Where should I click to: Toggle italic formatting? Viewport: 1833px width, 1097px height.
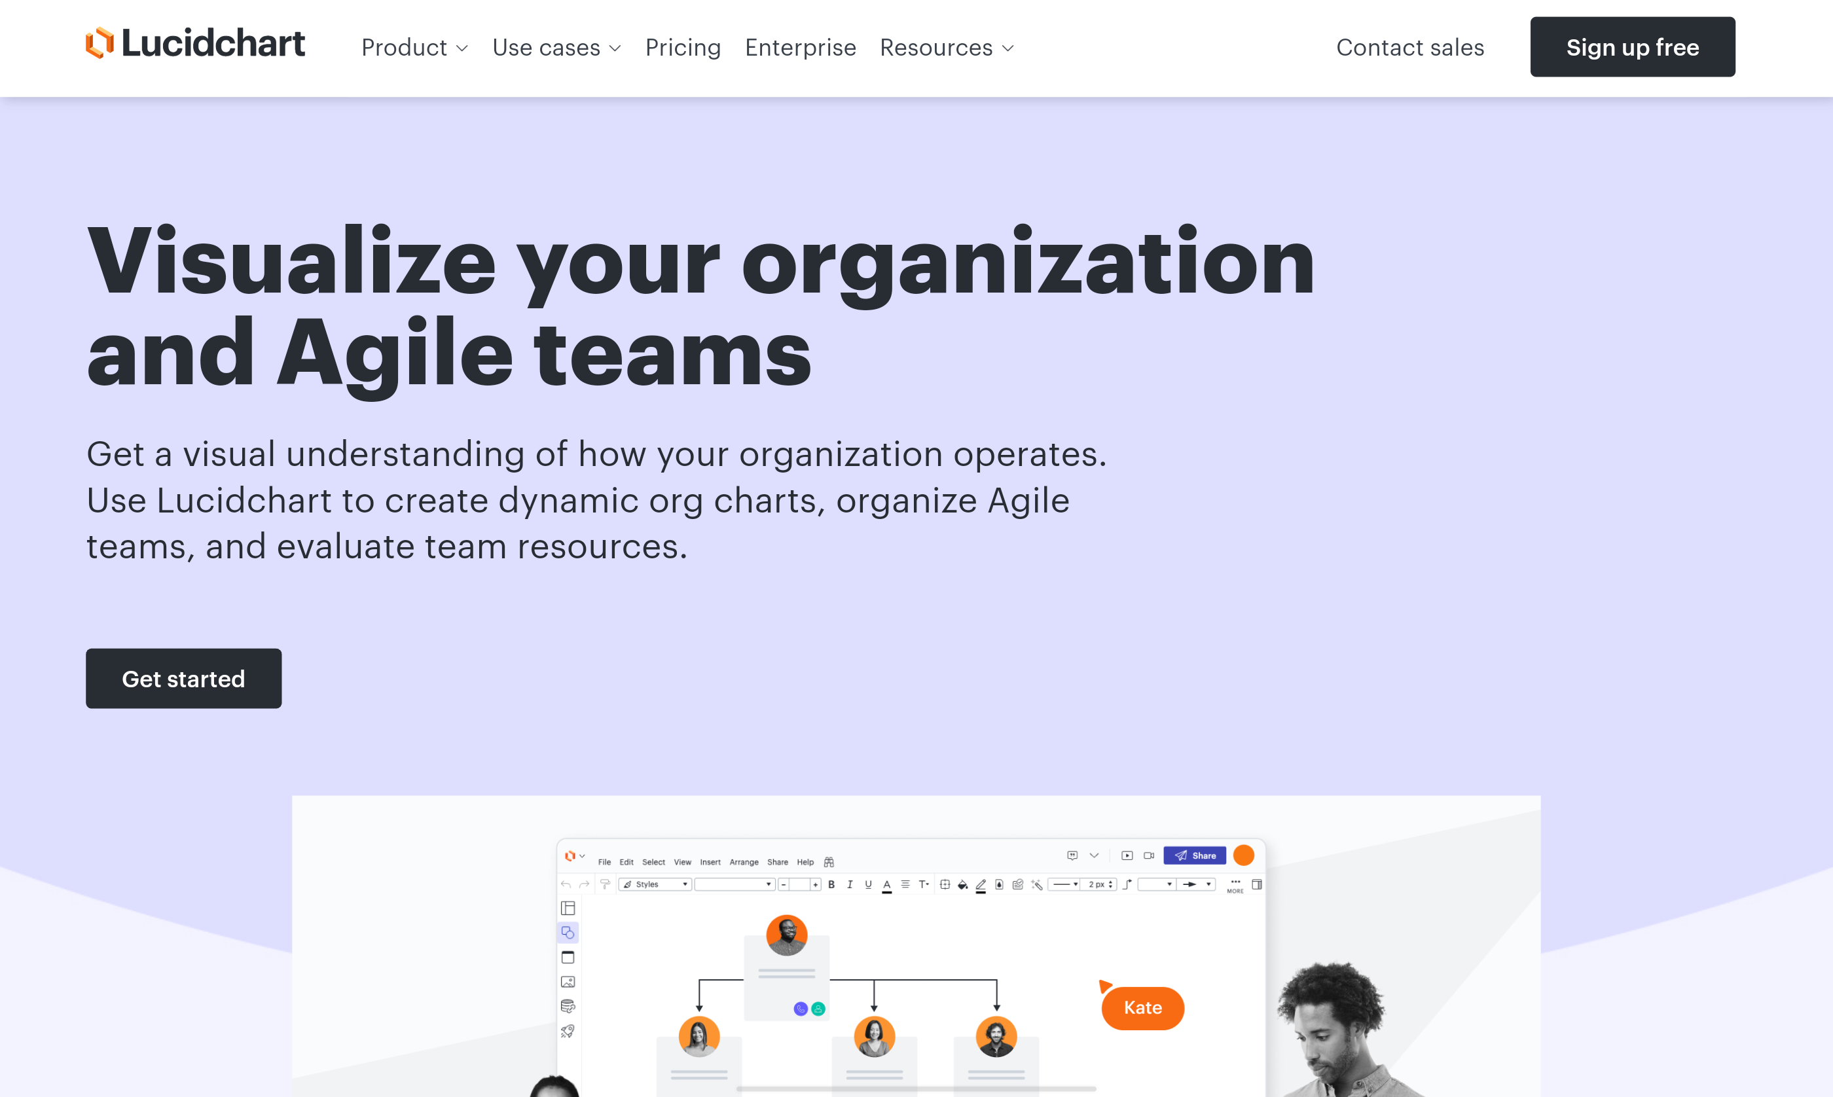click(x=850, y=885)
